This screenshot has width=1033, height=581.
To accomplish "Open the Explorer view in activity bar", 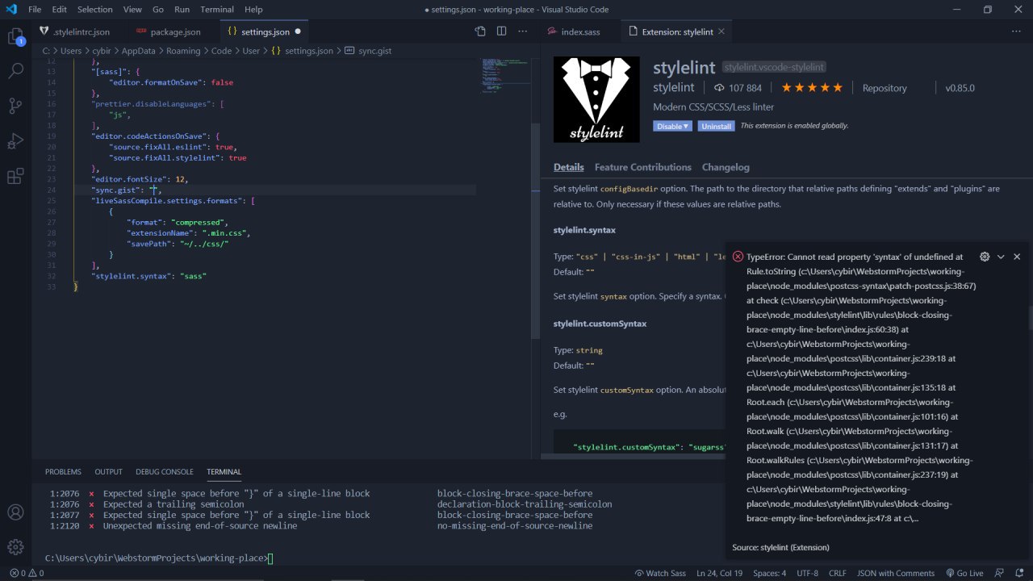I will click(15, 37).
